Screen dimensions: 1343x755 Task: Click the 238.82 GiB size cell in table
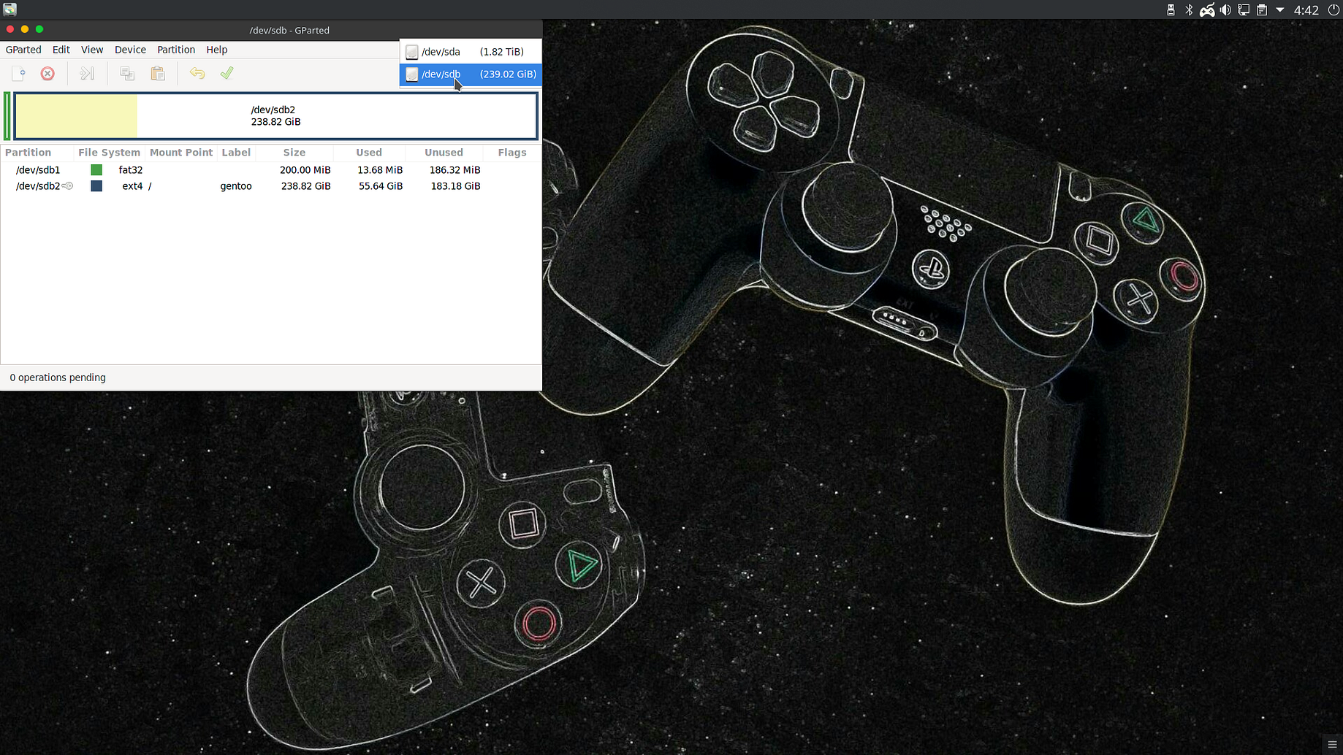(306, 186)
